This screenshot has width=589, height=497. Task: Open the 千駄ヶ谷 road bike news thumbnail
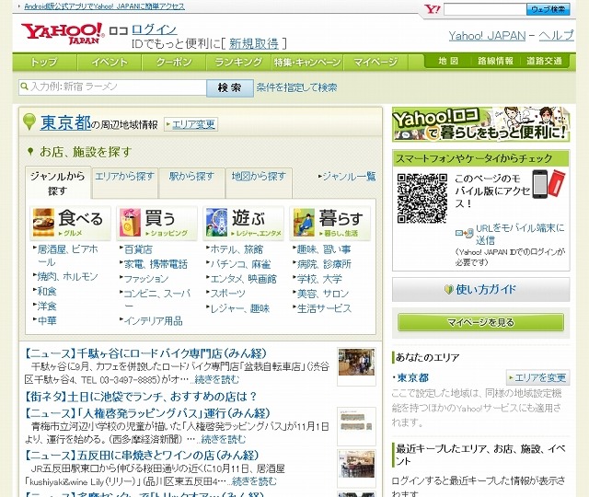click(x=356, y=362)
